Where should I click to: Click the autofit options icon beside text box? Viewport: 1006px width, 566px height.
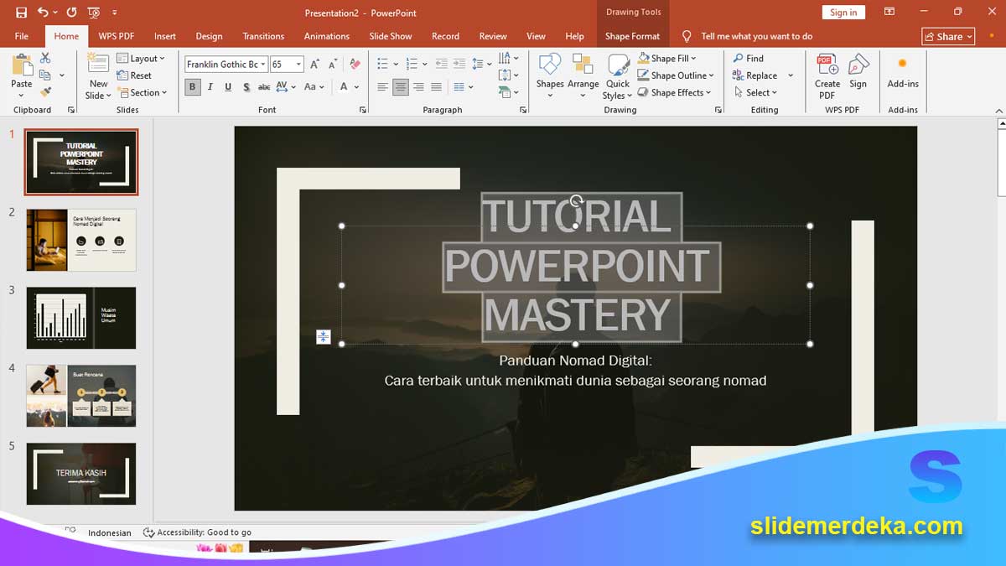coord(323,337)
